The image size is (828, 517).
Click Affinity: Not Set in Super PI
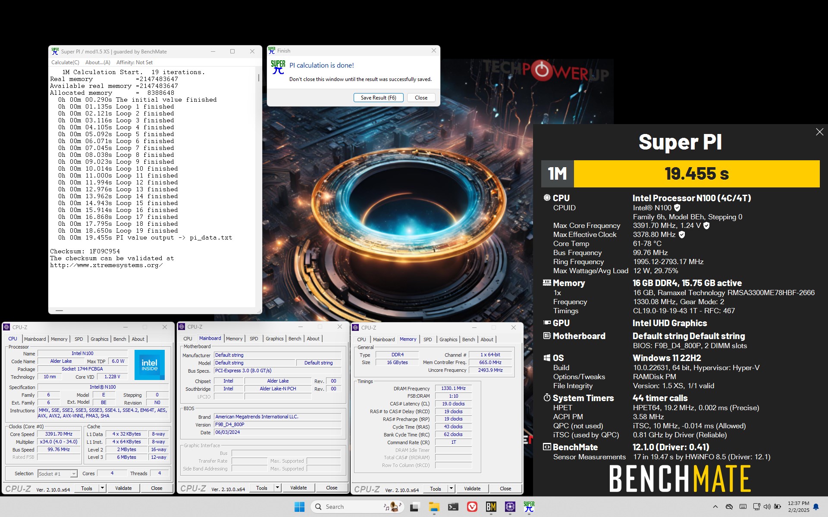pos(135,62)
